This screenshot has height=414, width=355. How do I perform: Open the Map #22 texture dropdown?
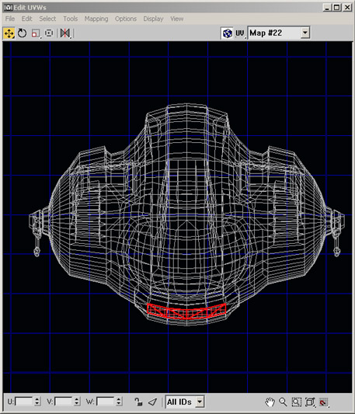point(279,33)
